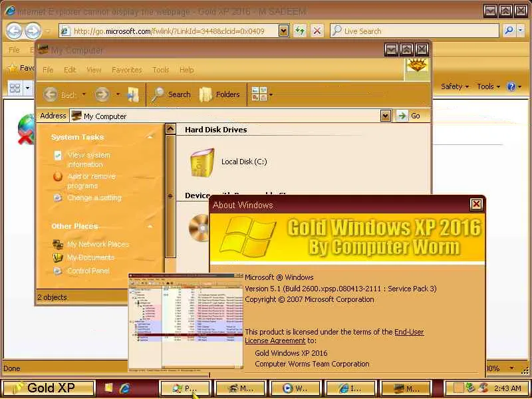Click the Internet Explorer Favorites star
Viewport: 532px width, 399px height.
[x=13, y=68]
